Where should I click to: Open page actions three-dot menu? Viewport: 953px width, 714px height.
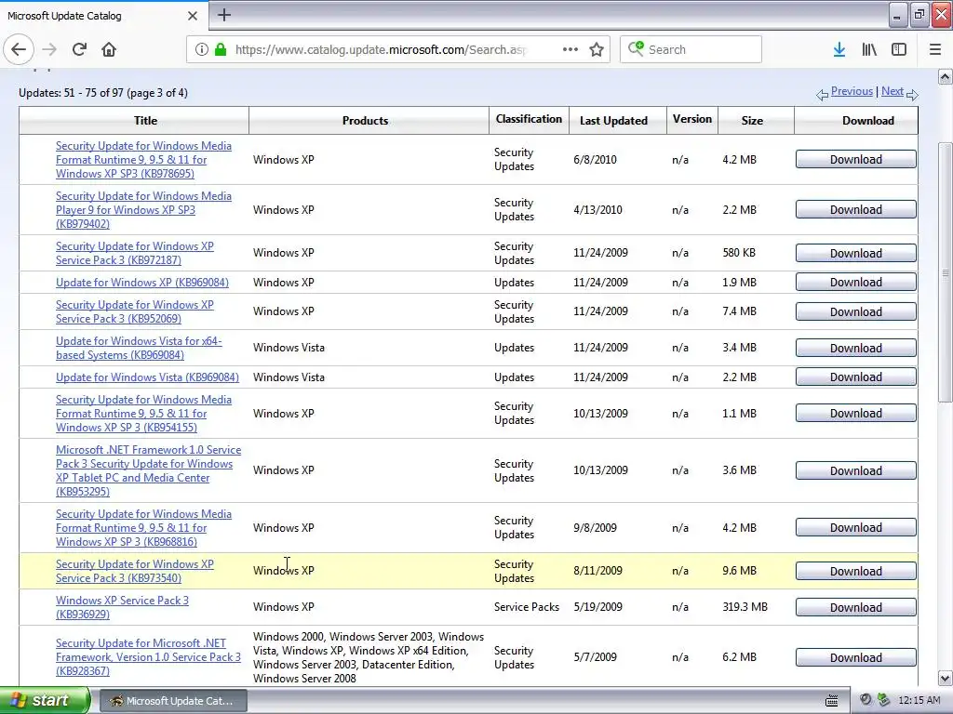pyautogui.click(x=570, y=49)
